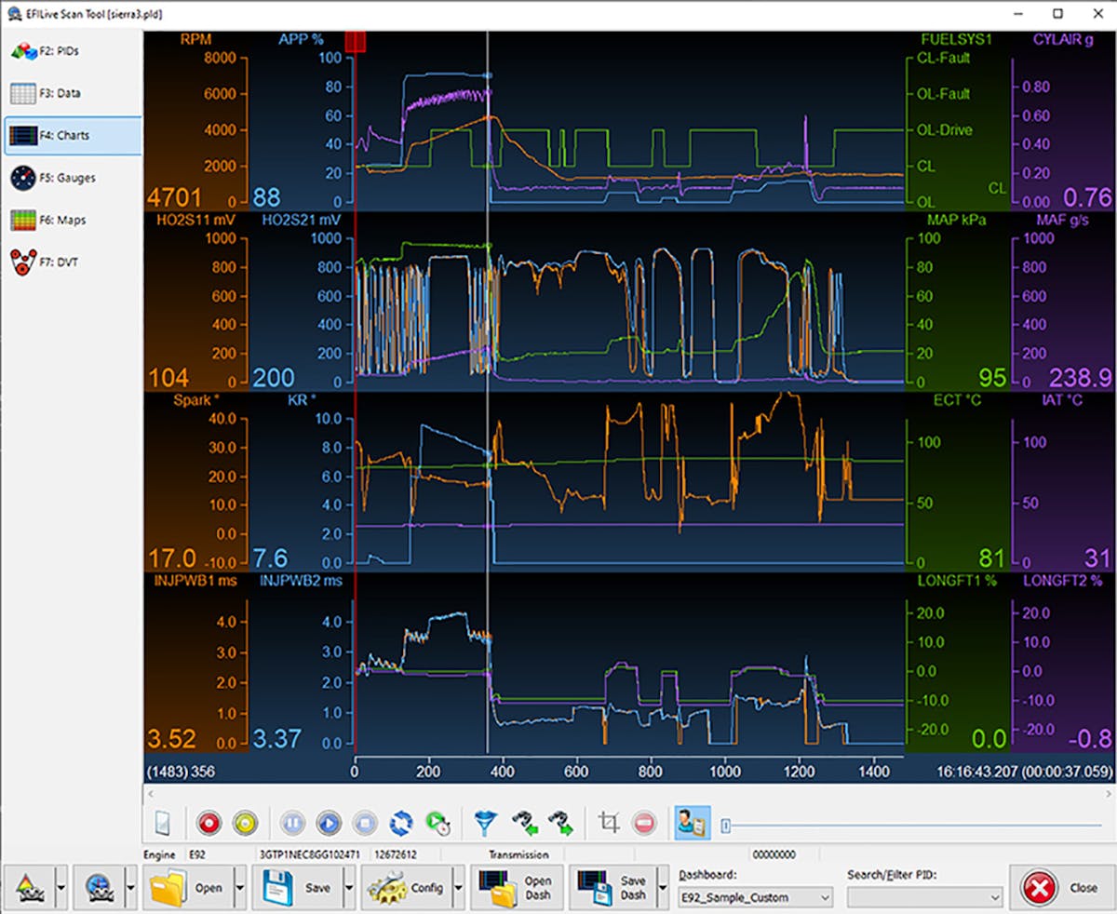Pause the log playback

[x=292, y=823]
